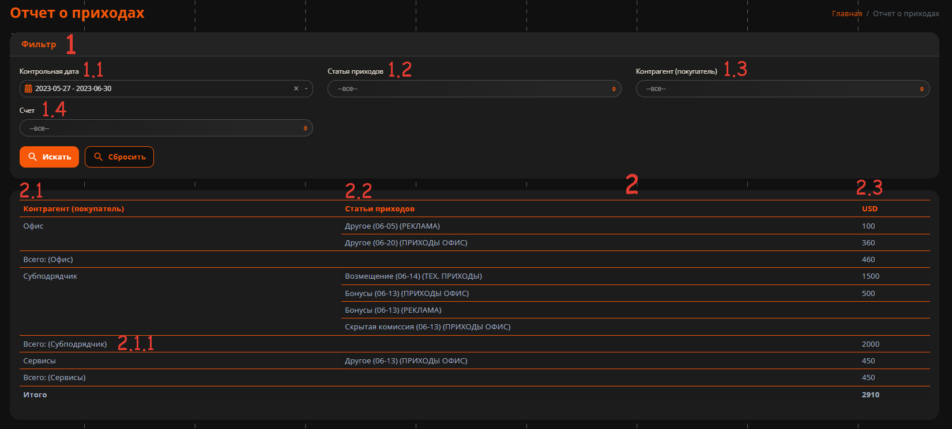Click the Итого grand total label
This screenshot has width=952, height=429.
pos(35,394)
